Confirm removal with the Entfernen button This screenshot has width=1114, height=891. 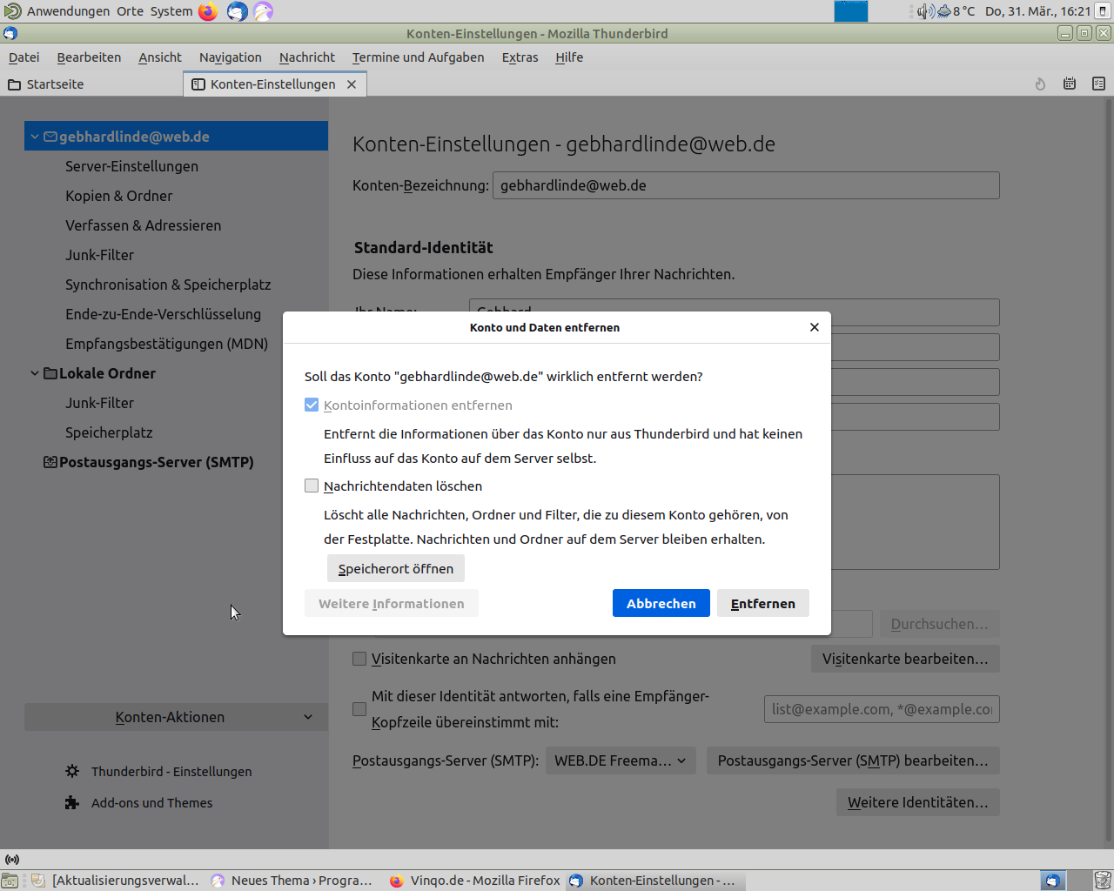763,603
